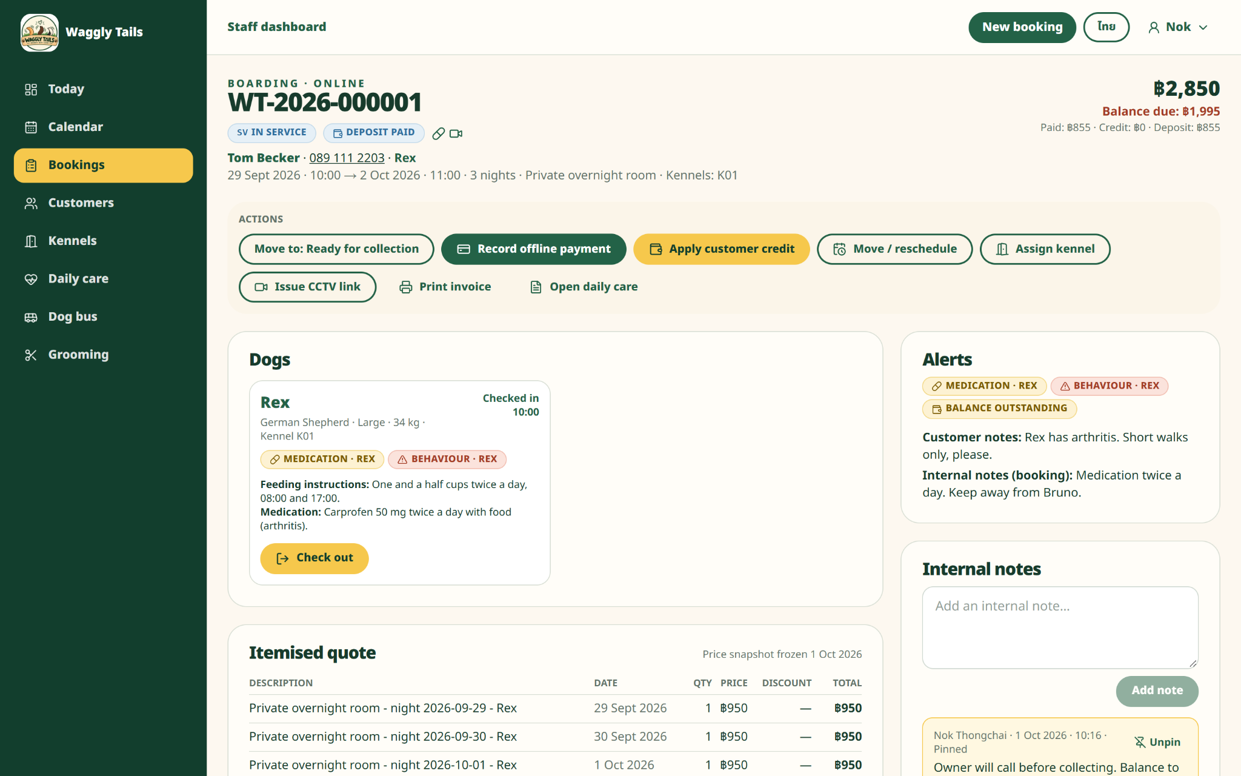Screen dimensions: 1241x776
Task: Assign a kennel to the booking
Action: (x=1045, y=249)
